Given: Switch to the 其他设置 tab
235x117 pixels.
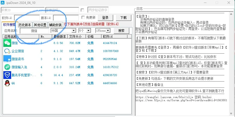Looking at the screenshot, I should point(40,25).
